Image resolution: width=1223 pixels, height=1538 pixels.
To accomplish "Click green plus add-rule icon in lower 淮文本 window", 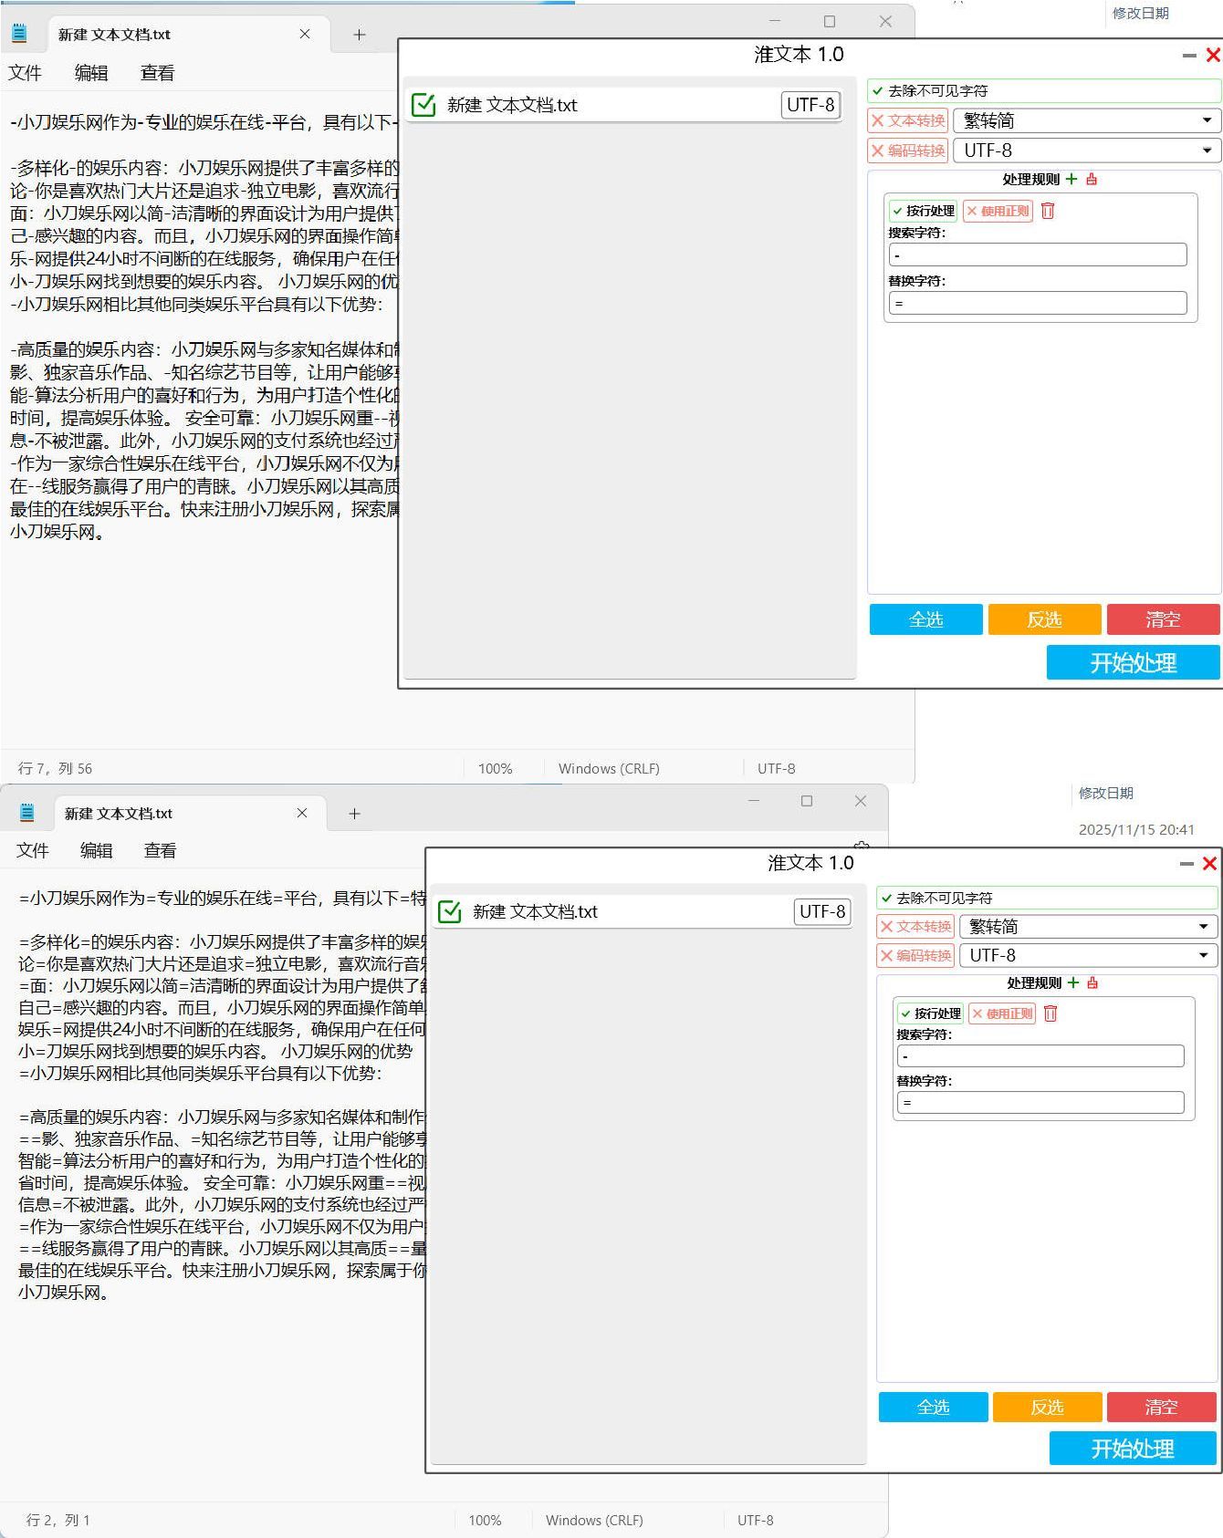I will [x=1073, y=982].
